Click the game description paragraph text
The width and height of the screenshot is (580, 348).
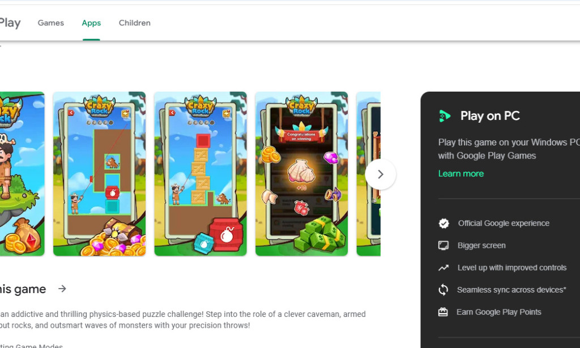(x=183, y=320)
